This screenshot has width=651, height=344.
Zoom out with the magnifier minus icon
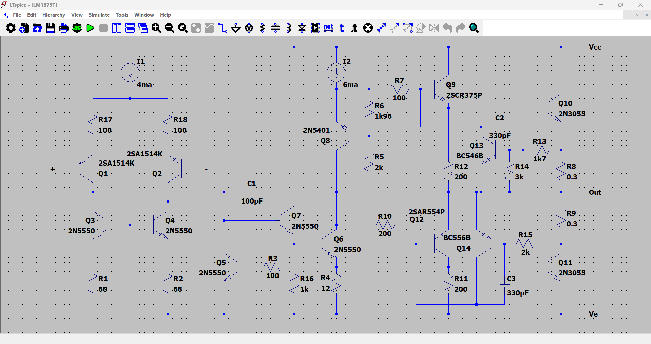pyautogui.click(x=170, y=28)
